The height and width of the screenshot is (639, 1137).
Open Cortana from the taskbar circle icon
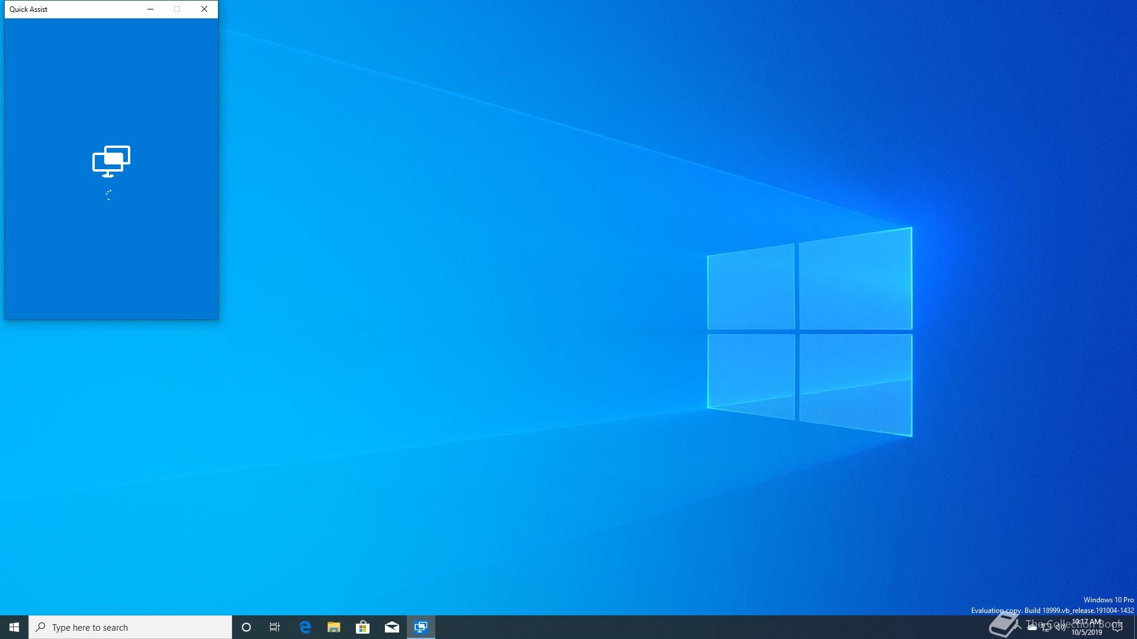(x=246, y=627)
